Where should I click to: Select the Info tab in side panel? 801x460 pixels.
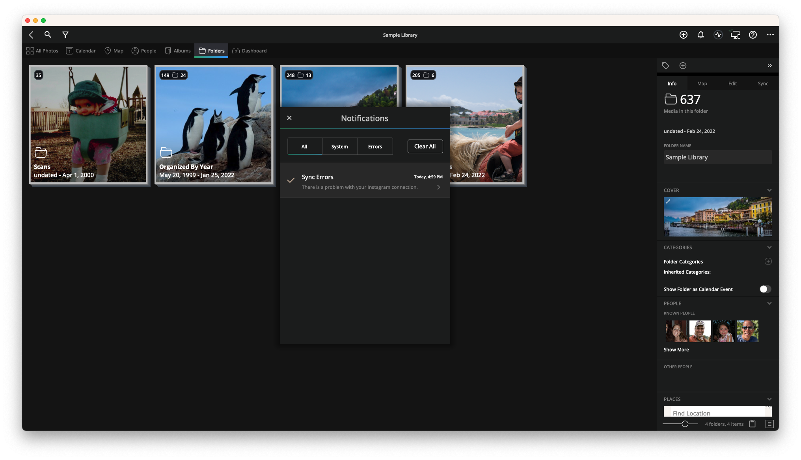[672, 84]
